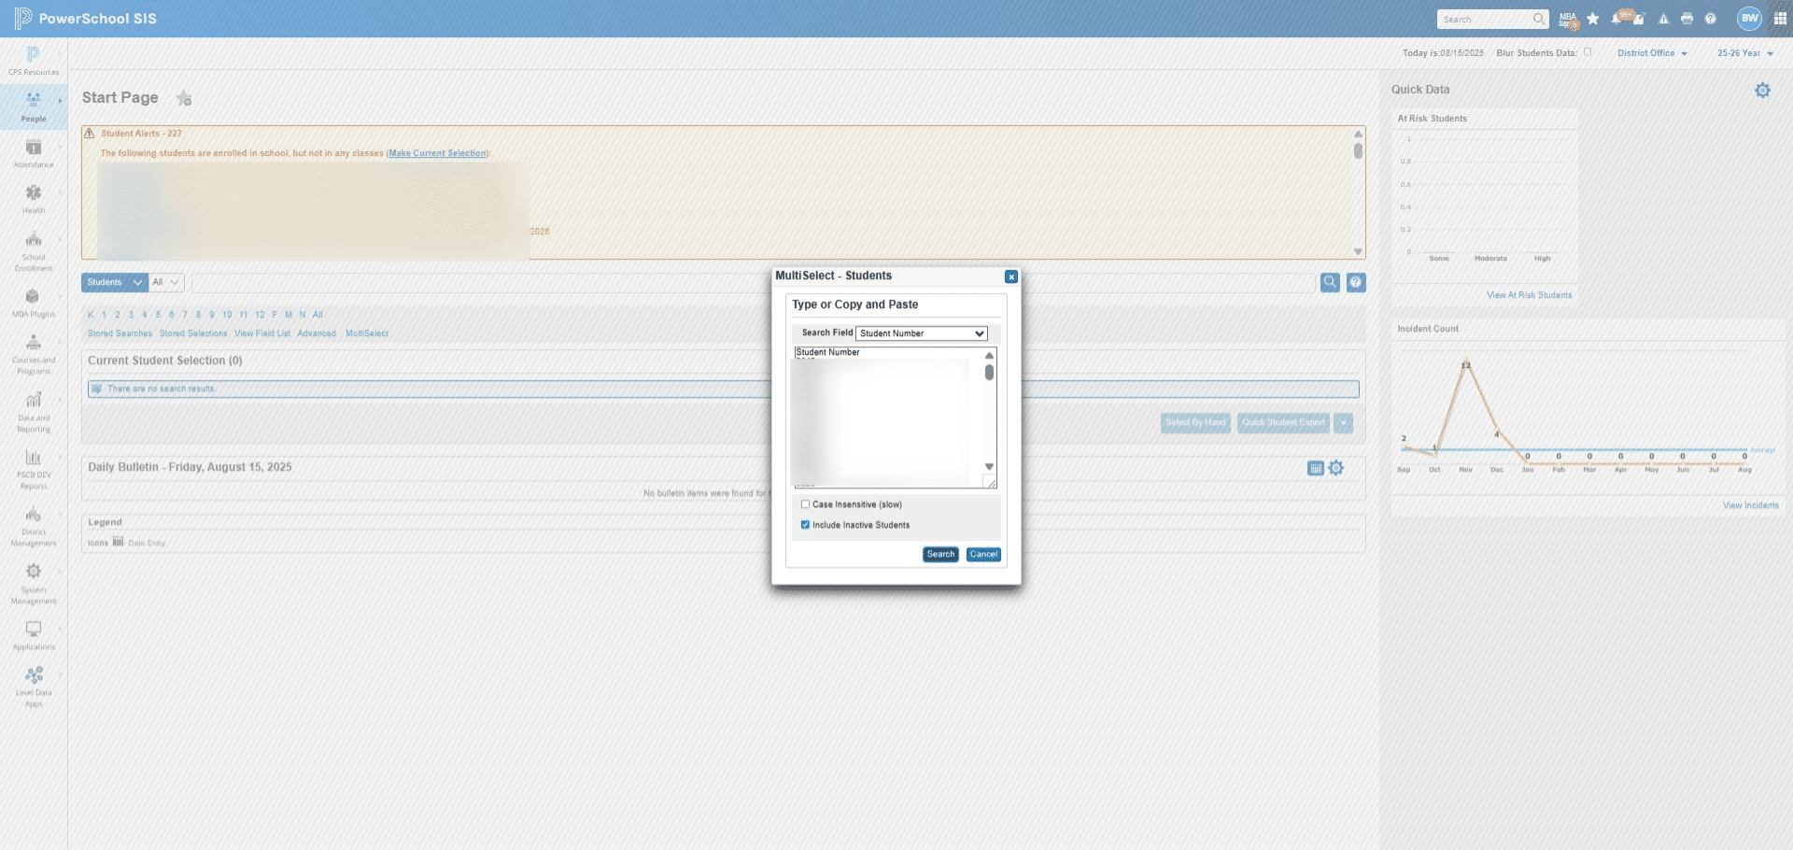
Task: Open the Search Field Student Number dropdown
Action: coord(922,333)
